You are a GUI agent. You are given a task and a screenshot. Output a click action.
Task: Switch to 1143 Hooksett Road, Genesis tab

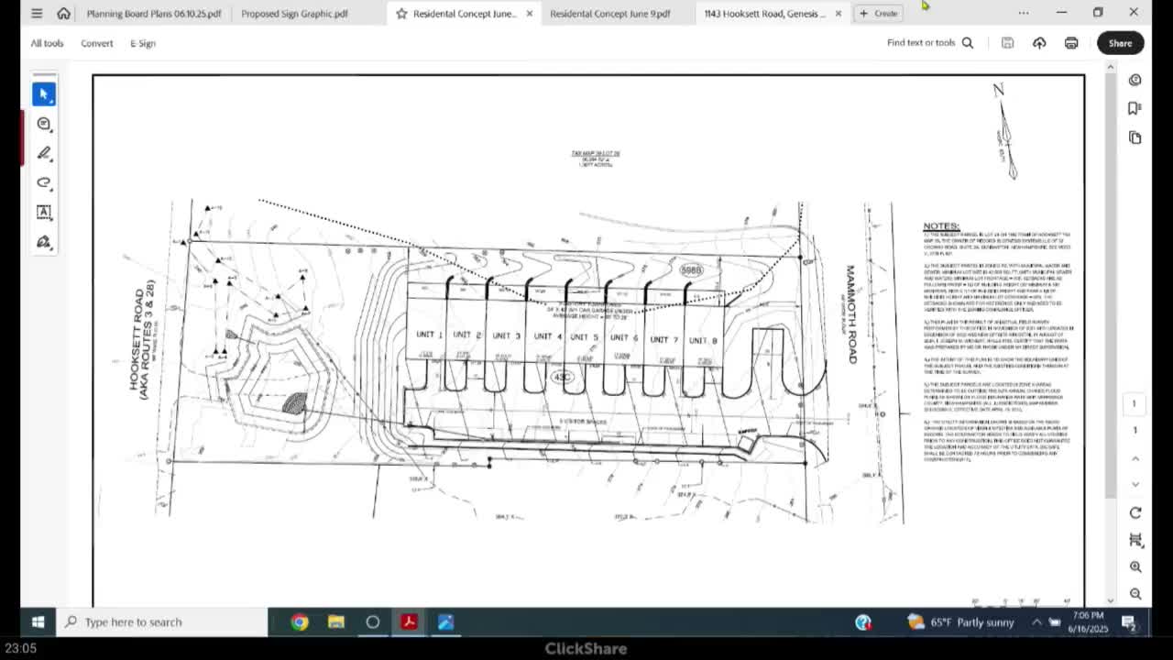pos(765,14)
